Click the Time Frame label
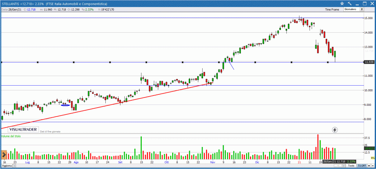This screenshot has width=376, height=169. coord(332,10)
